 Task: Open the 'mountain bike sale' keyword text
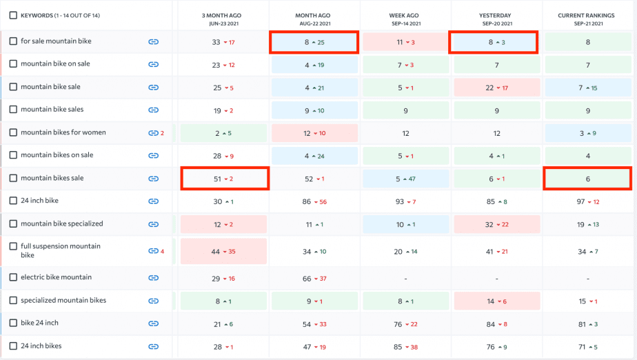pyautogui.click(x=50, y=86)
